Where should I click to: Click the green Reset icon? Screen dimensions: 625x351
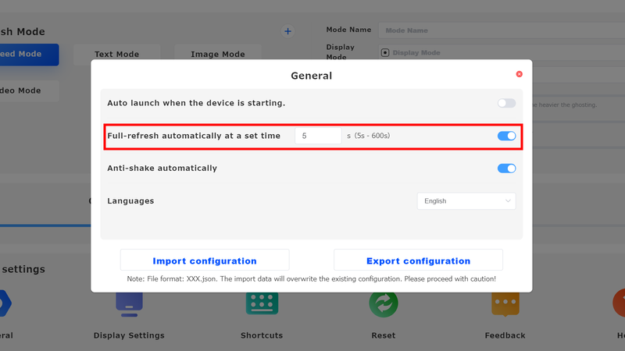click(x=384, y=304)
